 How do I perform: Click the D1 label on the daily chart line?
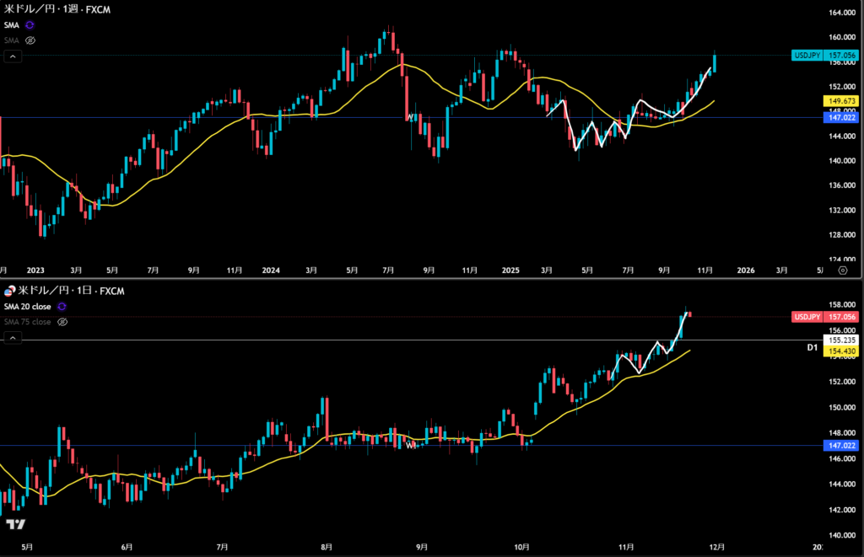pyautogui.click(x=812, y=346)
